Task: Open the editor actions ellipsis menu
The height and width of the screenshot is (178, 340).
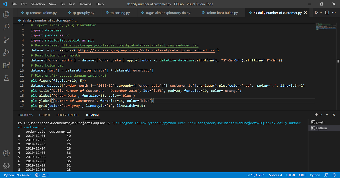Action: 334,12
